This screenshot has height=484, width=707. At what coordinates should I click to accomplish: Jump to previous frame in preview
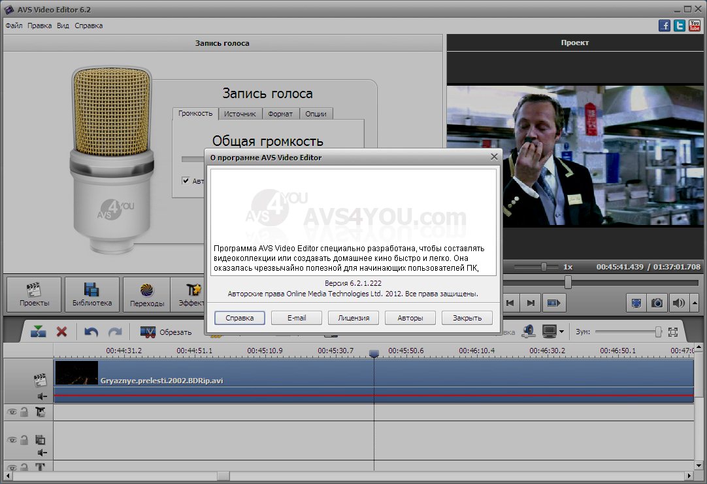tap(510, 303)
